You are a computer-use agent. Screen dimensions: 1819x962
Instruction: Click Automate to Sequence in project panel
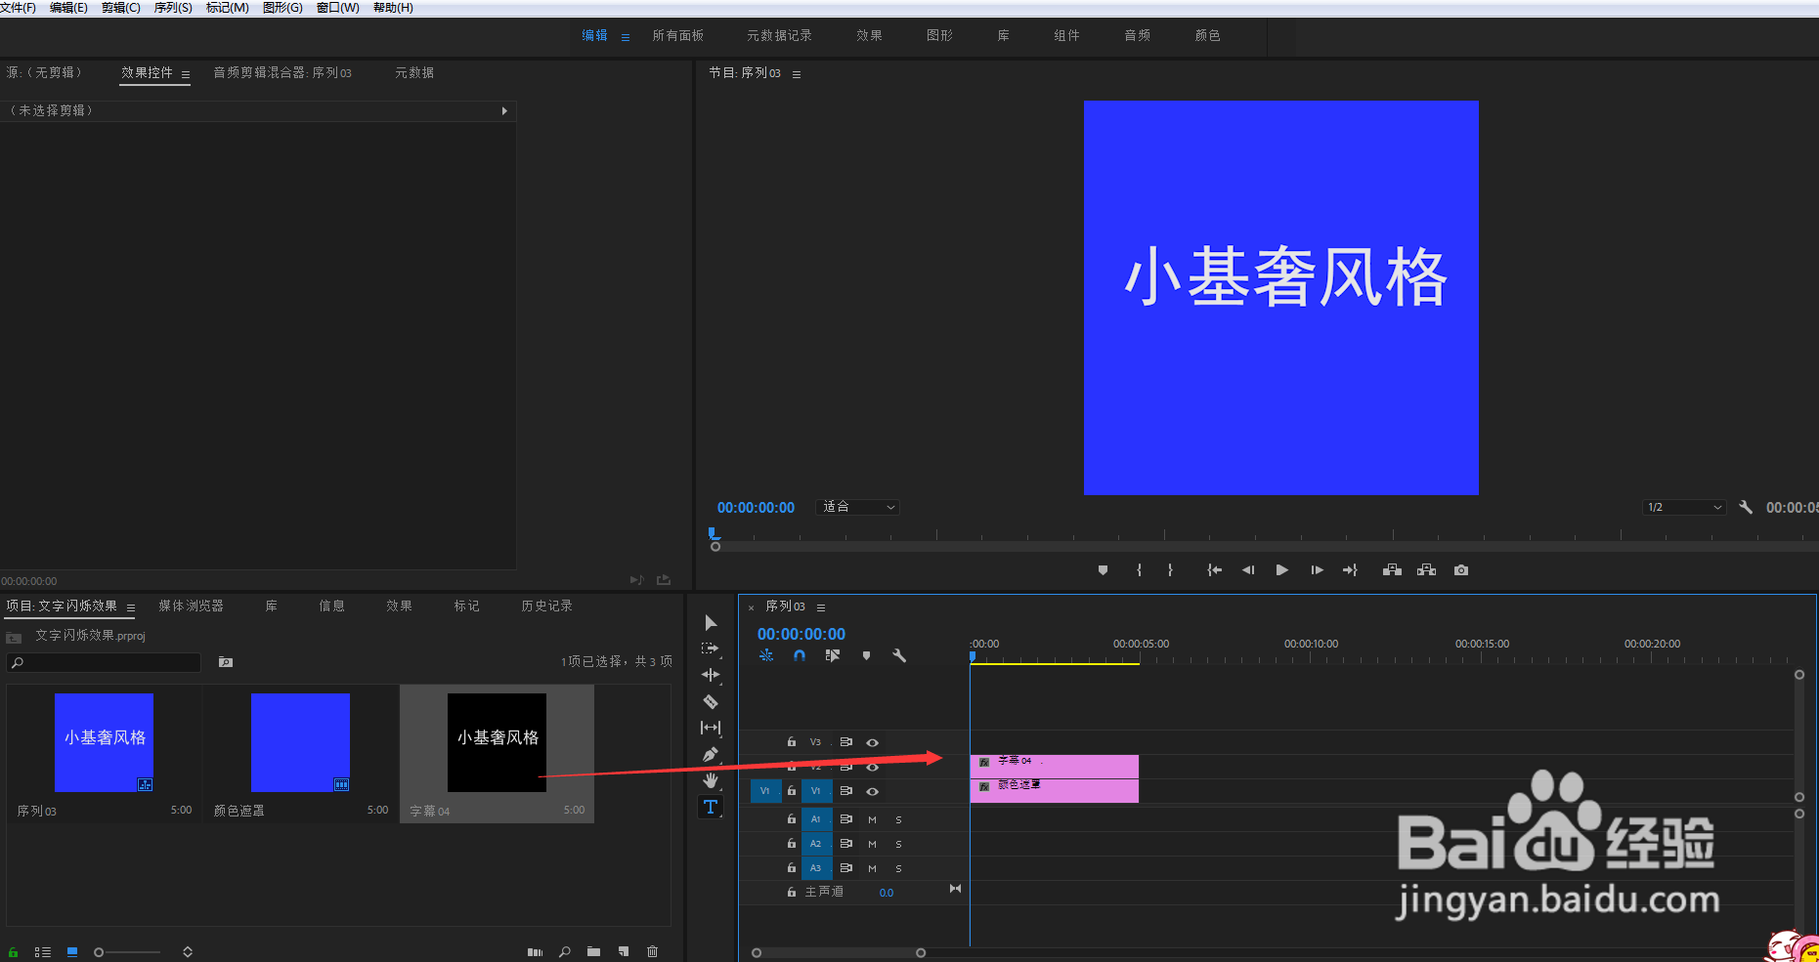click(x=535, y=952)
